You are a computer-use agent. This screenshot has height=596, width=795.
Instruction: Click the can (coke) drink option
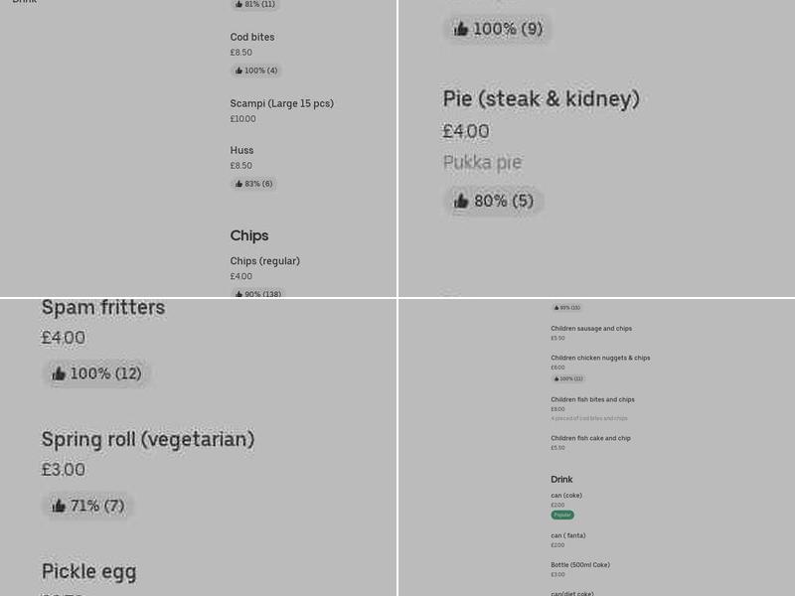566,495
